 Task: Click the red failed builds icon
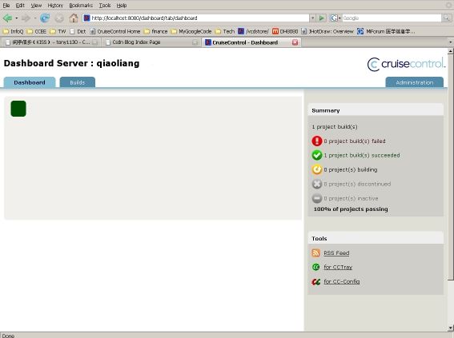click(x=317, y=141)
